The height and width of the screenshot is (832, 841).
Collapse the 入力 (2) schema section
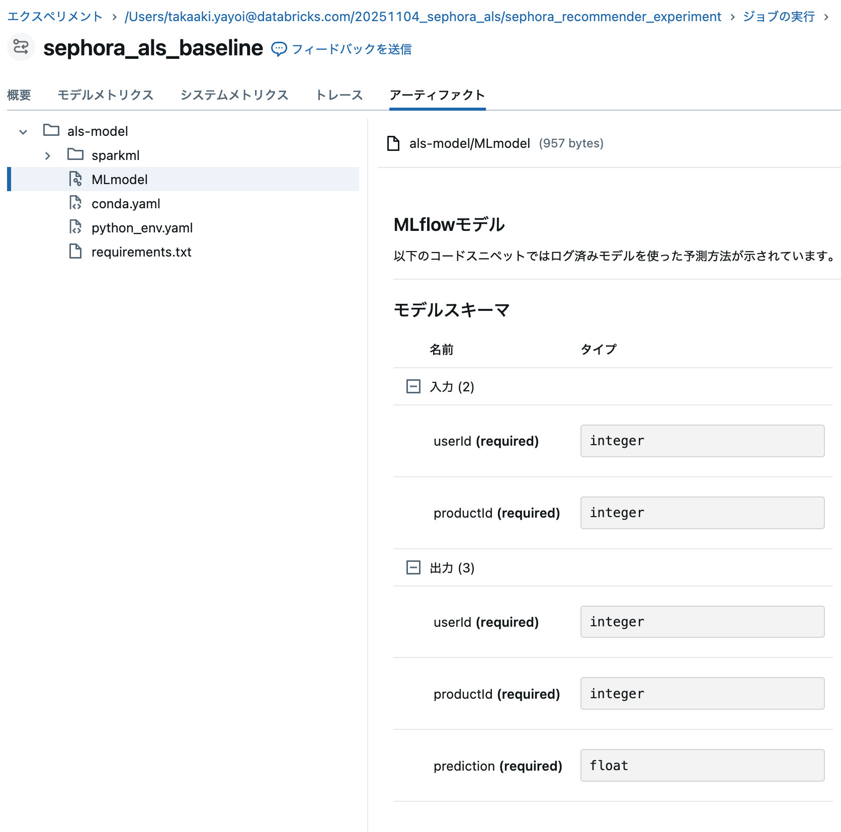(x=413, y=386)
